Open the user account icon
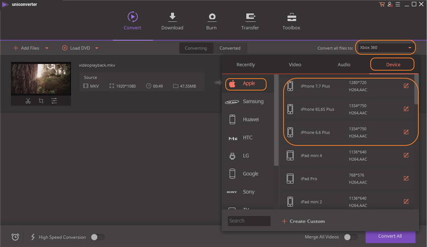427x247 pixels. click(390, 4)
